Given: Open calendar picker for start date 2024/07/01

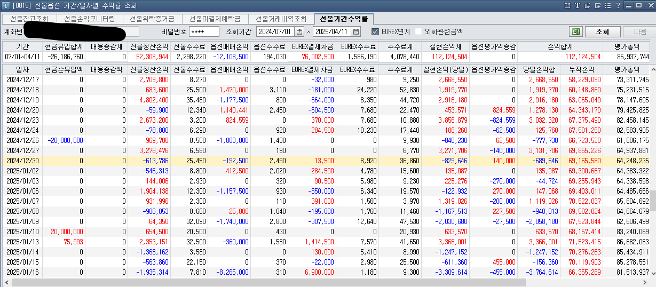Looking at the screenshot, I should pyautogui.click(x=299, y=31).
